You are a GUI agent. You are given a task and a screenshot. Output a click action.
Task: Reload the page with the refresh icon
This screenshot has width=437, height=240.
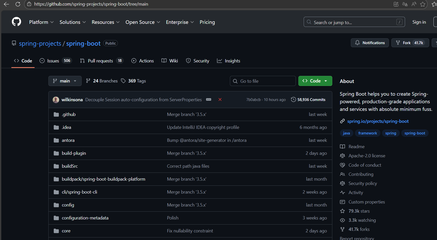click(18, 4)
